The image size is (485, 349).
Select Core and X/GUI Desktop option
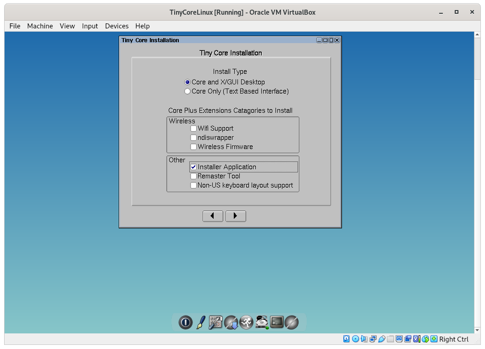(225, 82)
